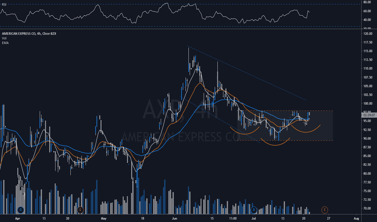
Task: Click the 77.50 price axis label
Action: pos(368,182)
